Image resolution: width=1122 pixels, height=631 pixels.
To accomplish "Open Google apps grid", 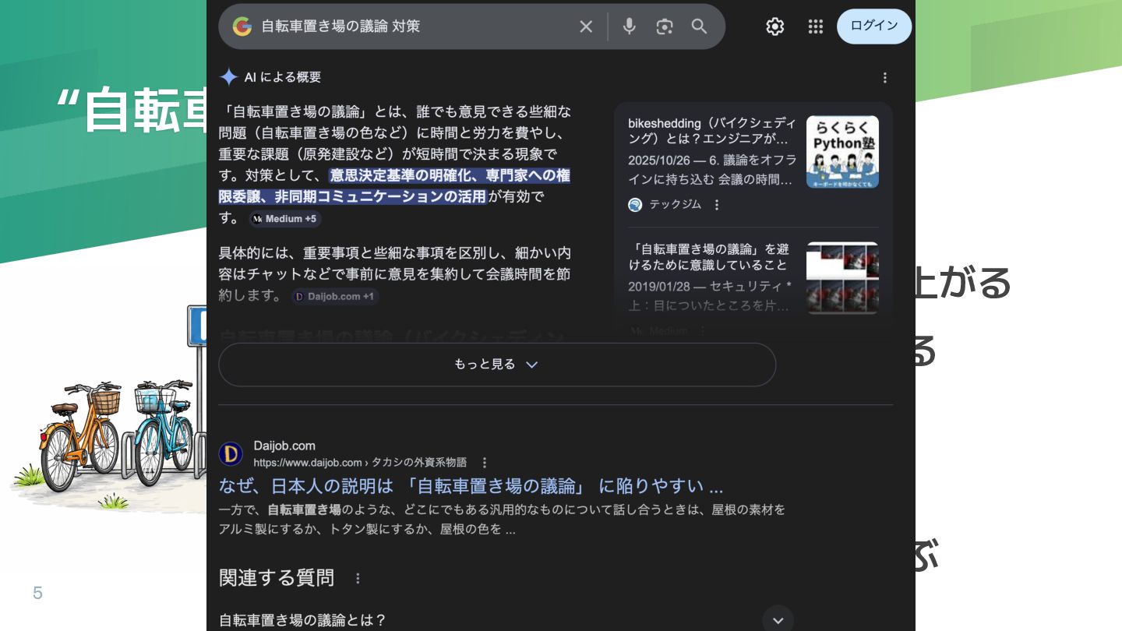I will coord(816,26).
